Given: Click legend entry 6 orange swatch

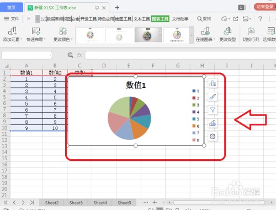Looking at the screenshot, I should (194, 126).
